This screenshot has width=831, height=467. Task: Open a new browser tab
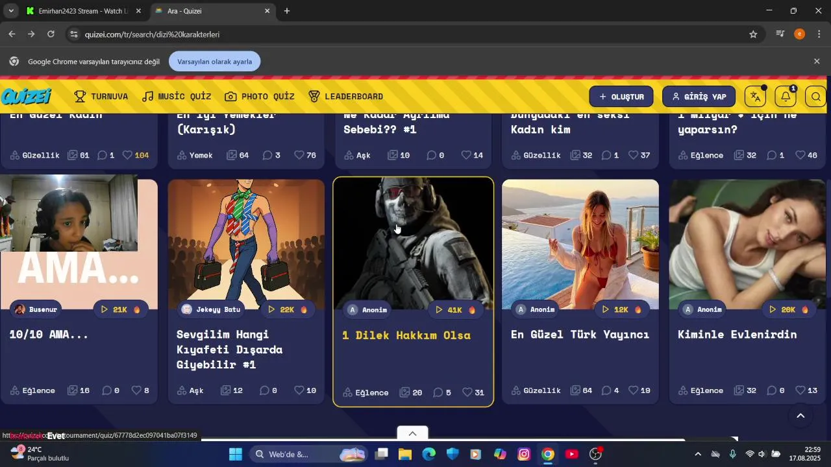click(x=287, y=11)
